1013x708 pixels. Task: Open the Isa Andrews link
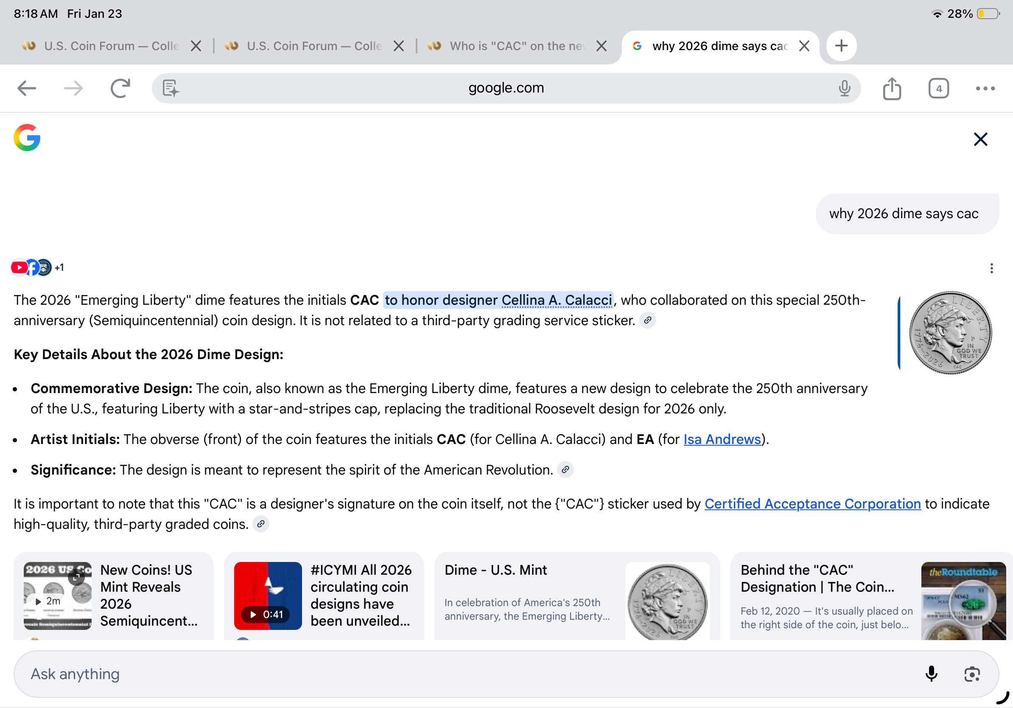point(722,439)
